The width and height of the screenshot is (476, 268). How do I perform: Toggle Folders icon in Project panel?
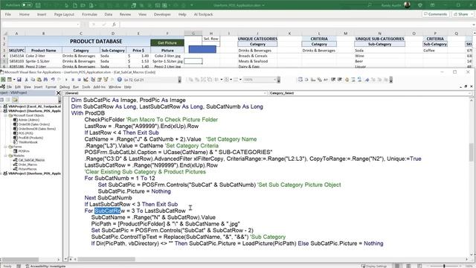click(15, 100)
